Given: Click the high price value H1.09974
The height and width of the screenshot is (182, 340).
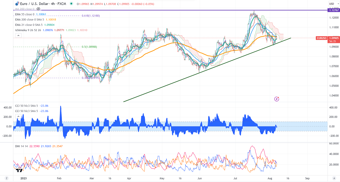Looking at the screenshot, I should (x=97, y=4).
